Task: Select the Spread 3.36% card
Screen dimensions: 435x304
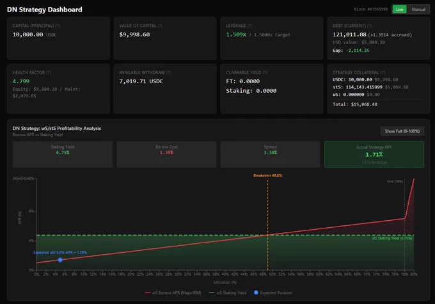Action: [270, 154]
